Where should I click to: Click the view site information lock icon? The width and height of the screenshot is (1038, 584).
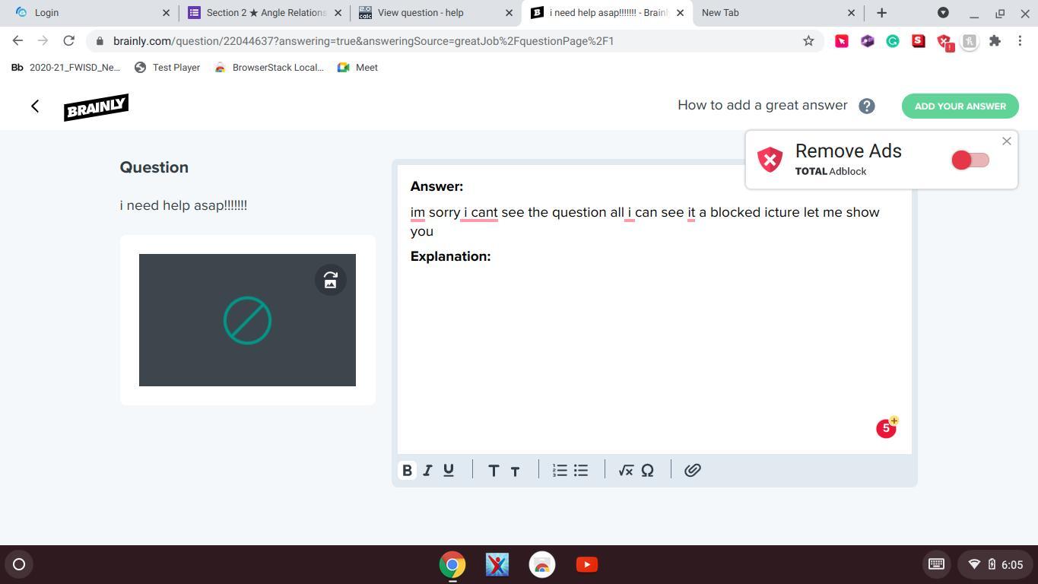tap(100, 41)
